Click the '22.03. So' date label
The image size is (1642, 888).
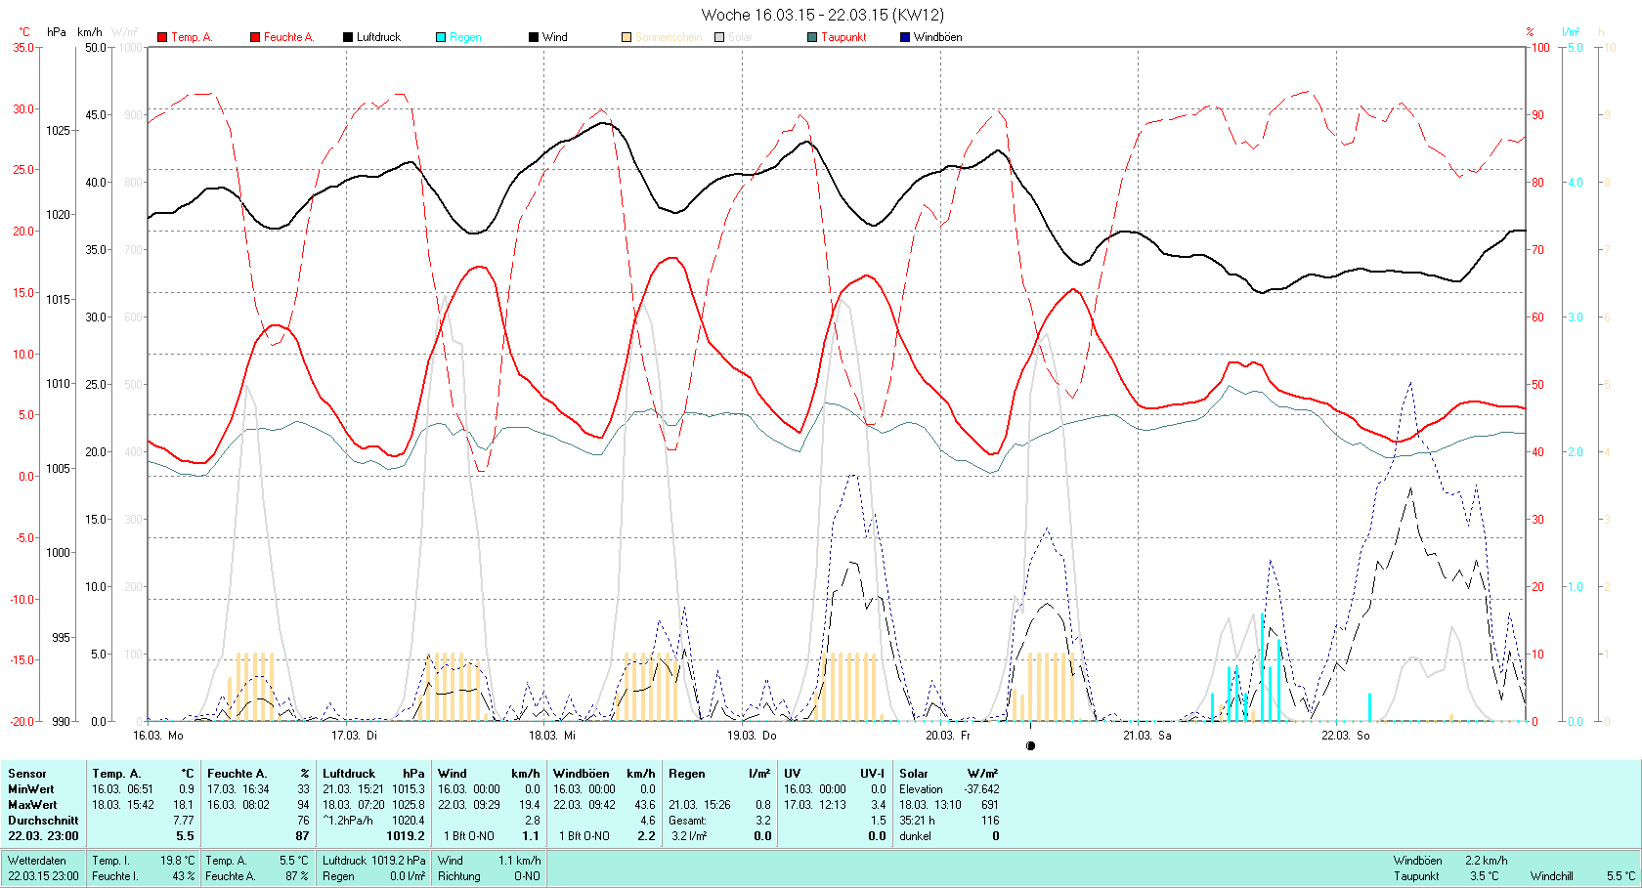click(1346, 736)
